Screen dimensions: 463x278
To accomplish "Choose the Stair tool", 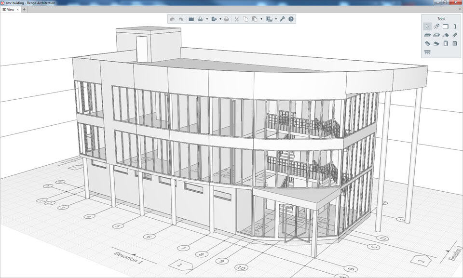I will [x=427, y=43].
